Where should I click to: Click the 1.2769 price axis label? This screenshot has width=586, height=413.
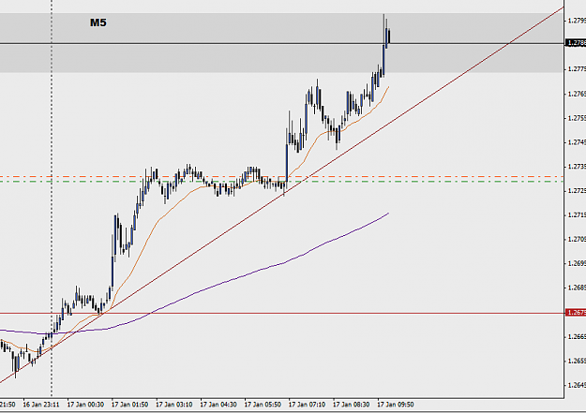pyautogui.click(x=577, y=94)
